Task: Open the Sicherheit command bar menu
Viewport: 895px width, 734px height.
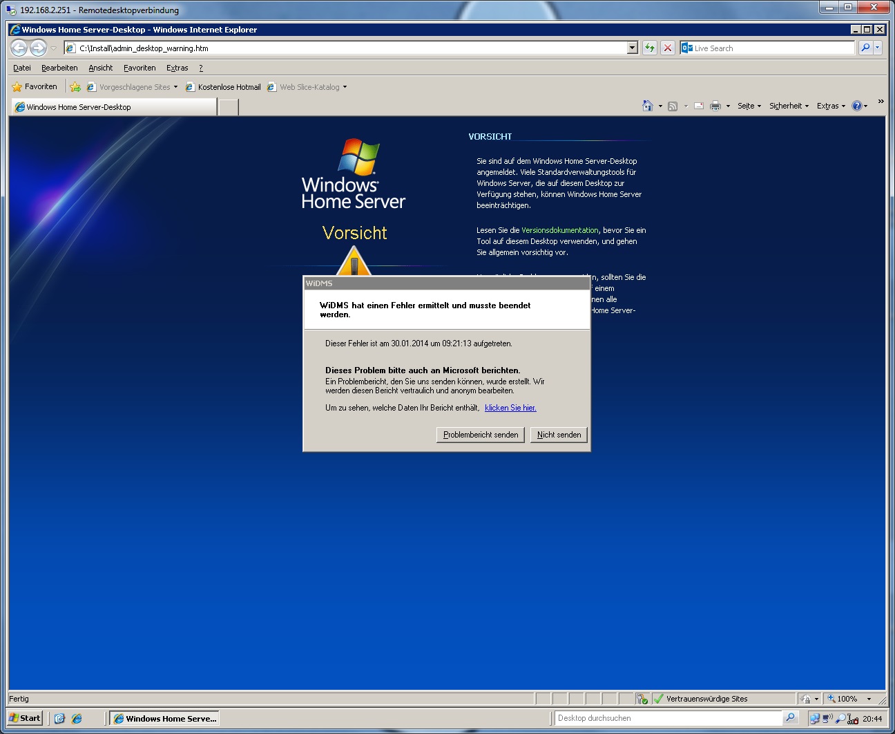Action: point(789,106)
